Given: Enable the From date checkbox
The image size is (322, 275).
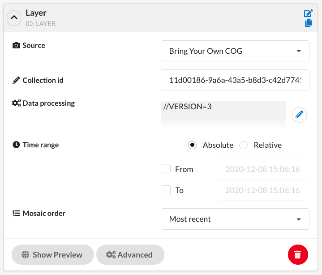Looking at the screenshot, I should (166, 169).
